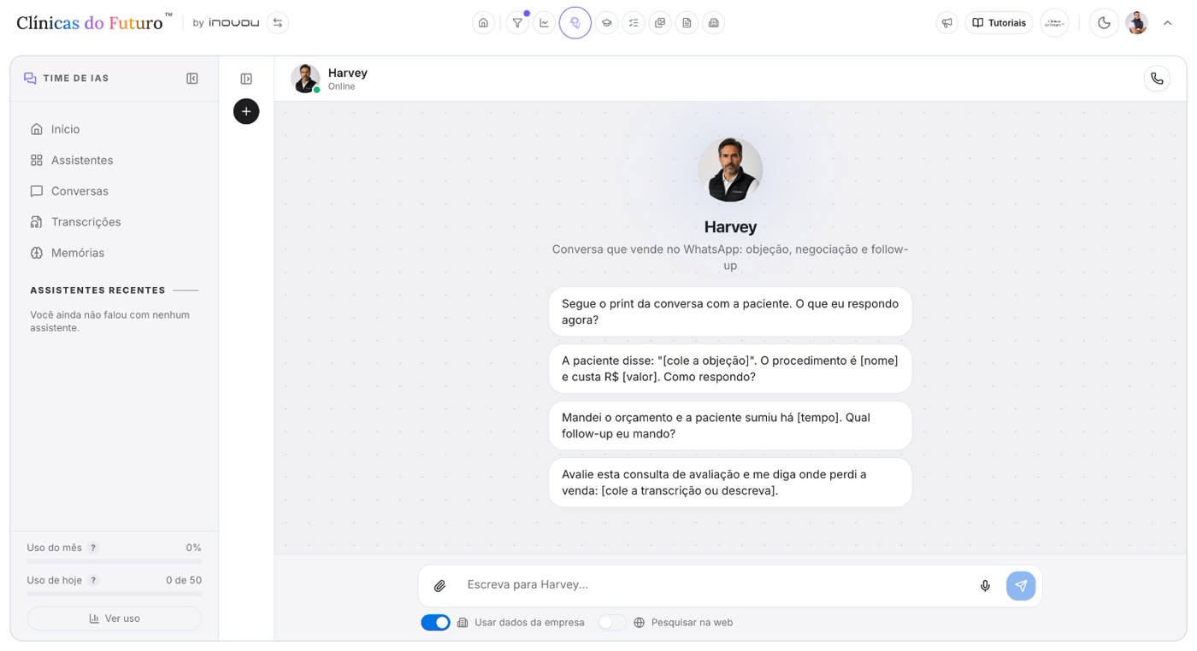Go to Início in the sidebar

pos(115,129)
